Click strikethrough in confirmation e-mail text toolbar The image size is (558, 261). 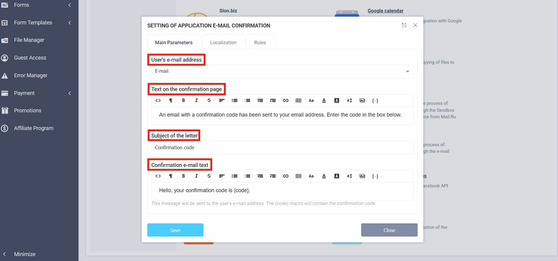(209, 176)
